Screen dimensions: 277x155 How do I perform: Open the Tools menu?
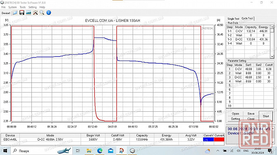(22, 7)
